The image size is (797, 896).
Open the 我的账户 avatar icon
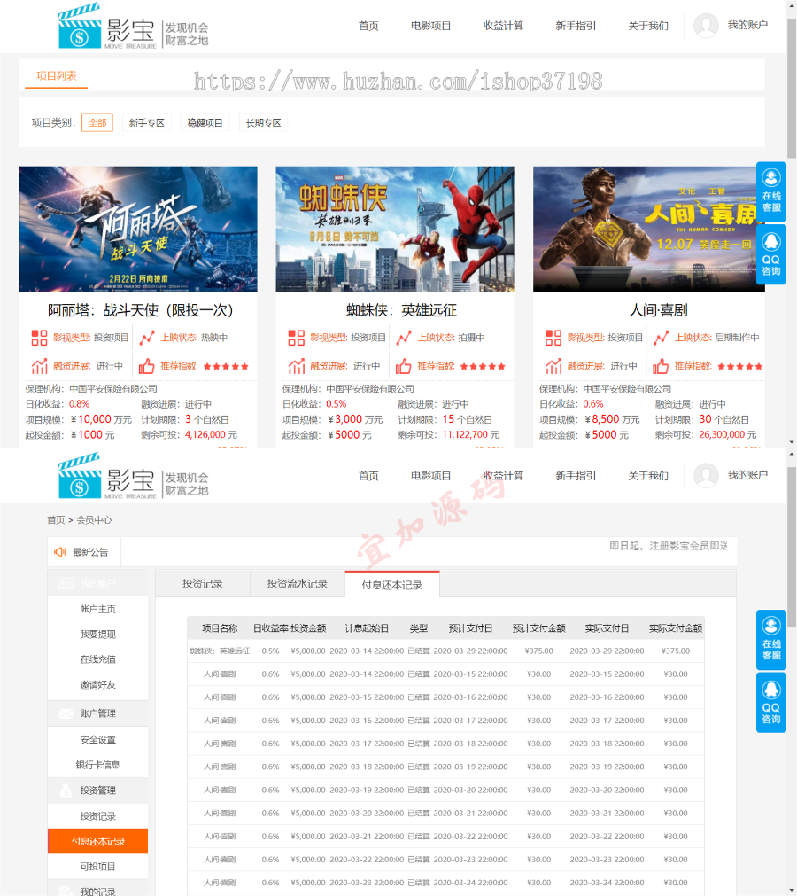[x=706, y=26]
